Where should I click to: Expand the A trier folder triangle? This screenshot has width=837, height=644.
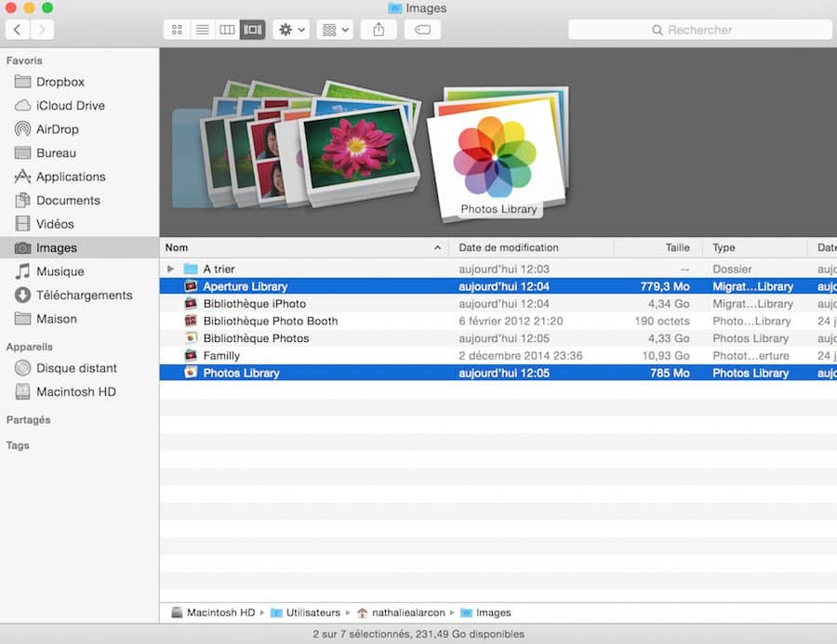coord(170,269)
